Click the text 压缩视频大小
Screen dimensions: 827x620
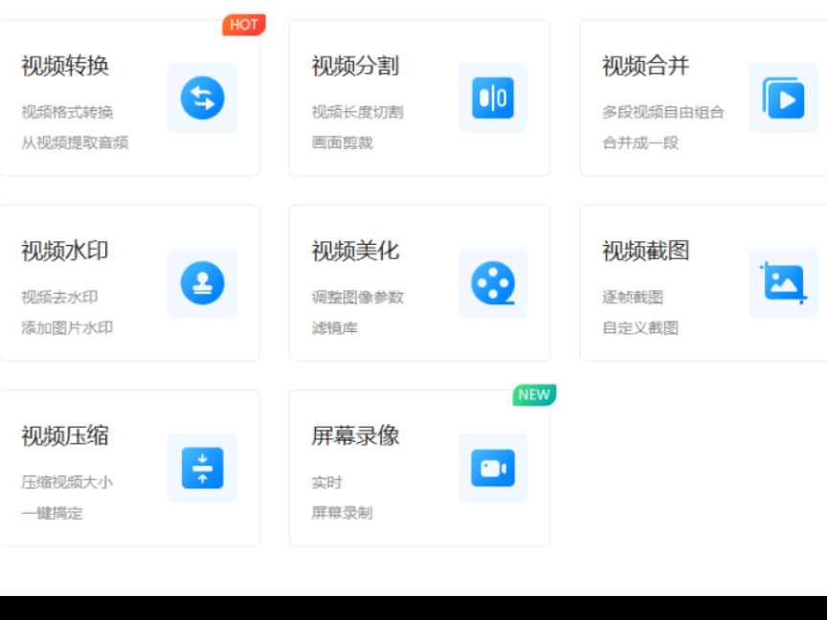(x=67, y=482)
